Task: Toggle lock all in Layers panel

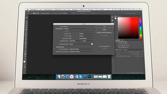Action: pos(128,56)
